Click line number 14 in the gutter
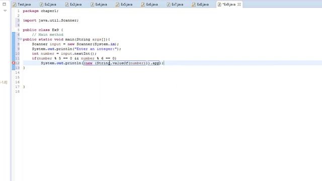The image size is (322, 181). [17, 72]
